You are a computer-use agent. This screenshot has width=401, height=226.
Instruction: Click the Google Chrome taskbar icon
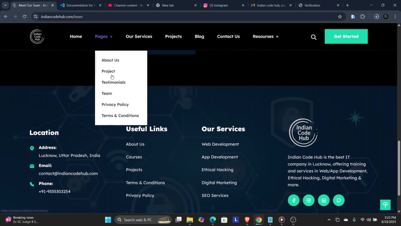coord(259,220)
